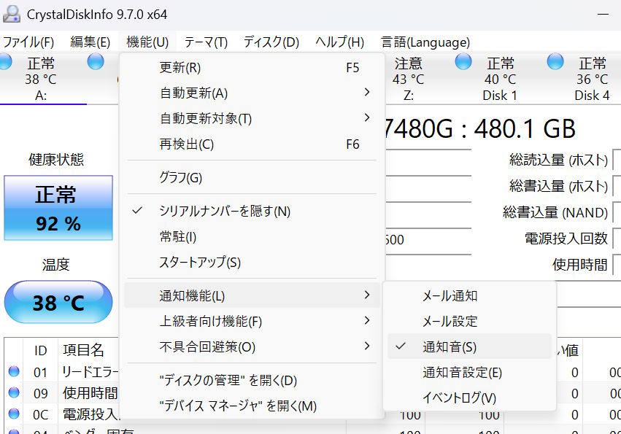Click the ID column header
This screenshot has height=434, width=621.
[x=40, y=350]
